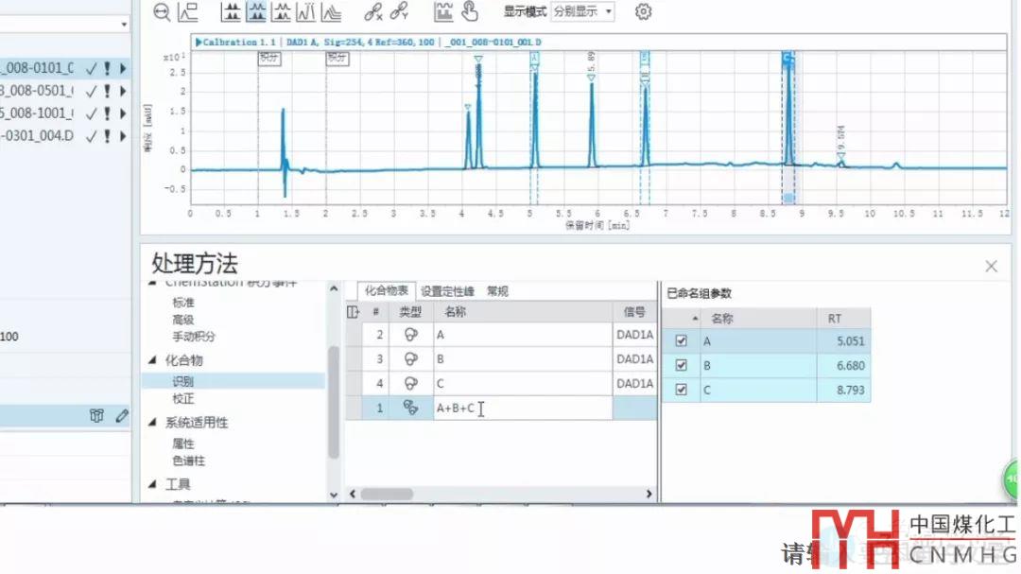Switch to the 常规 tab
The height and width of the screenshot is (574, 1021).
(497, 291)
